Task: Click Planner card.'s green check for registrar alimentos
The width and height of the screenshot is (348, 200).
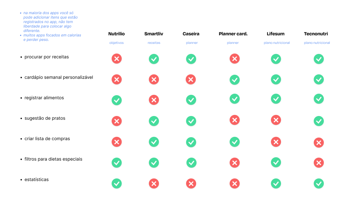Action: click(234, 99)
